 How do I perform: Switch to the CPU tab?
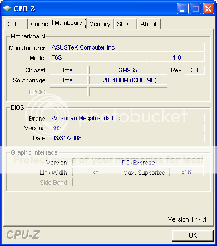[x=16, y=24]
